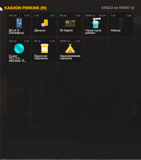This screenshot has width=141, height=160.
Task: Click the "Чаша супа рамен" label
Action: tap(93, 32)
